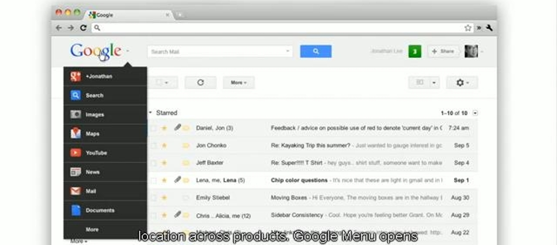Unstar the Sidebar Consistency email
Screen dimensions: 557x245
click(164, 215)
